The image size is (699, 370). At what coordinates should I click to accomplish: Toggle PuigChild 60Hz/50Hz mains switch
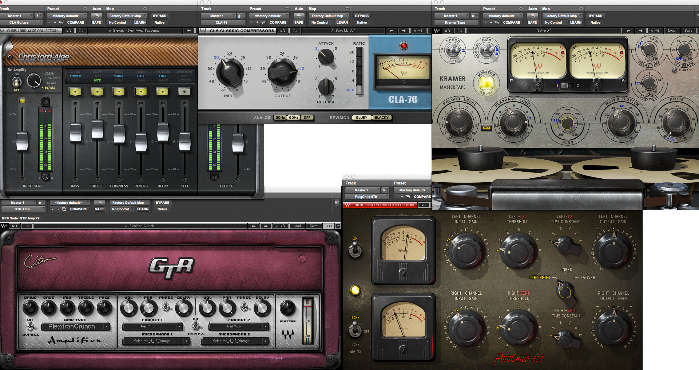(x=355, y=330)
